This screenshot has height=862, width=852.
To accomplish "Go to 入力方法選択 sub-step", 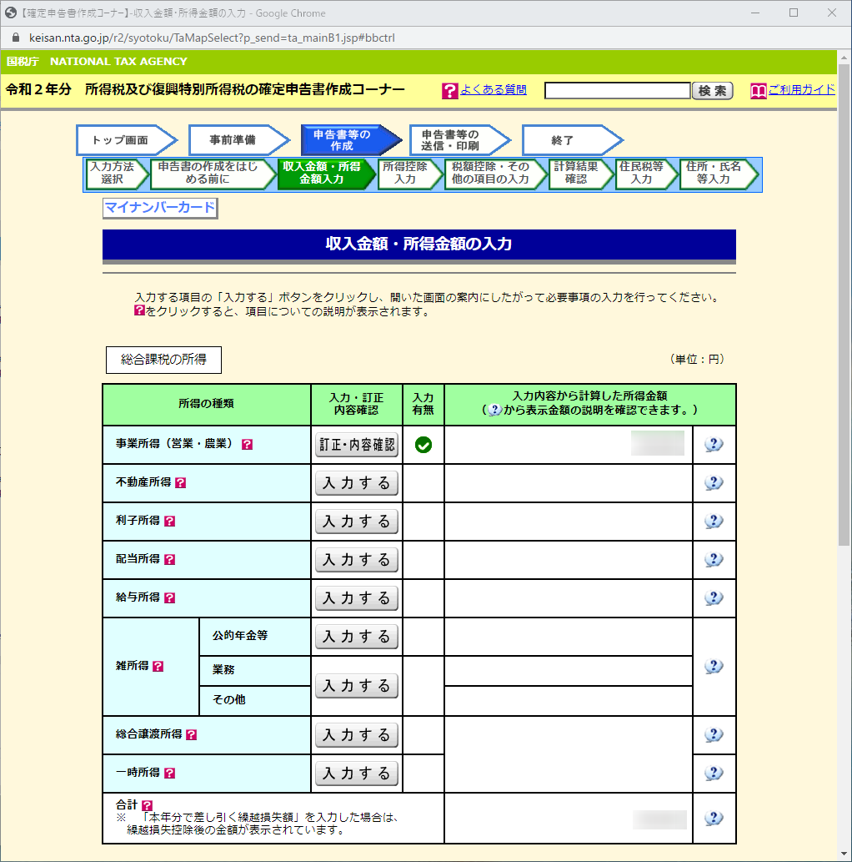I will pos(117,174).
